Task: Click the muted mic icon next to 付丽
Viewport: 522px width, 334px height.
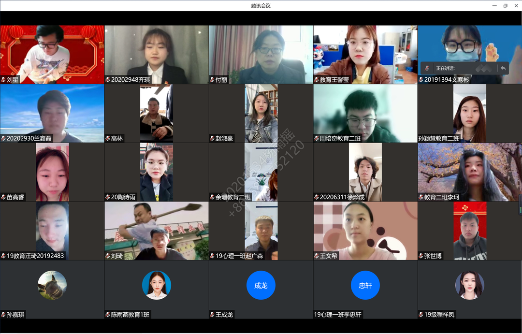Action: [x=212, y=80]
